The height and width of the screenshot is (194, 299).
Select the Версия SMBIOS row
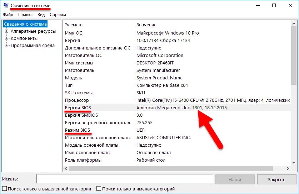(177, 115)
